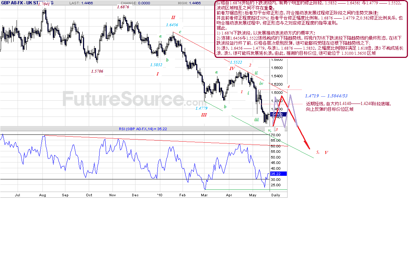Select the 1.5706 low price label
The width and height of the screenshot is (409, 270).
tap(97, 71)
